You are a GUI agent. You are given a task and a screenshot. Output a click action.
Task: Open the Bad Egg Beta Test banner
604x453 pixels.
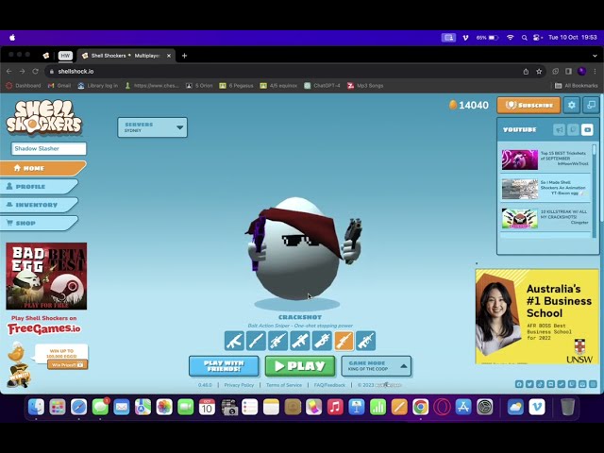click(46, 276)
